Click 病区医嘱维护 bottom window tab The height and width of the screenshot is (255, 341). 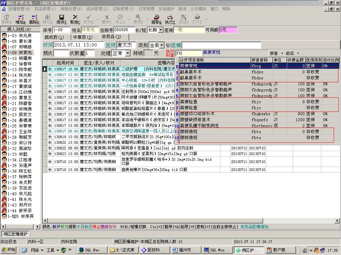15,234
